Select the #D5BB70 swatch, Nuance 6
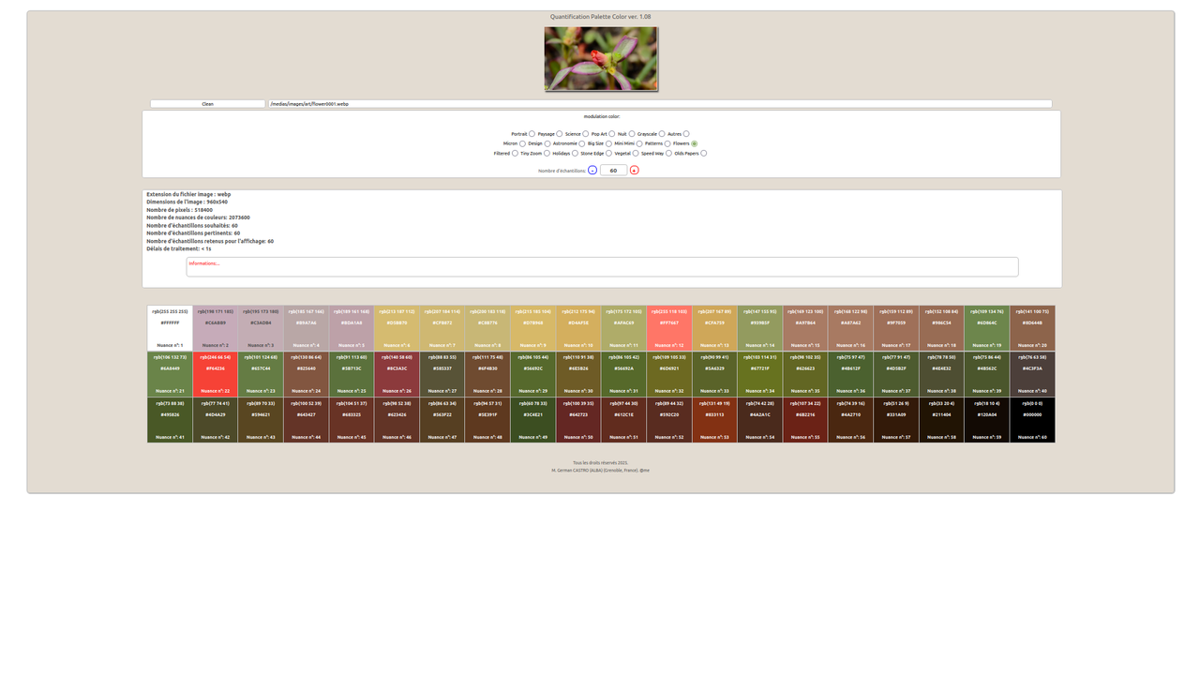This screenshot has height=675, width=1200. pyautogui.click(x=397, y=328)
